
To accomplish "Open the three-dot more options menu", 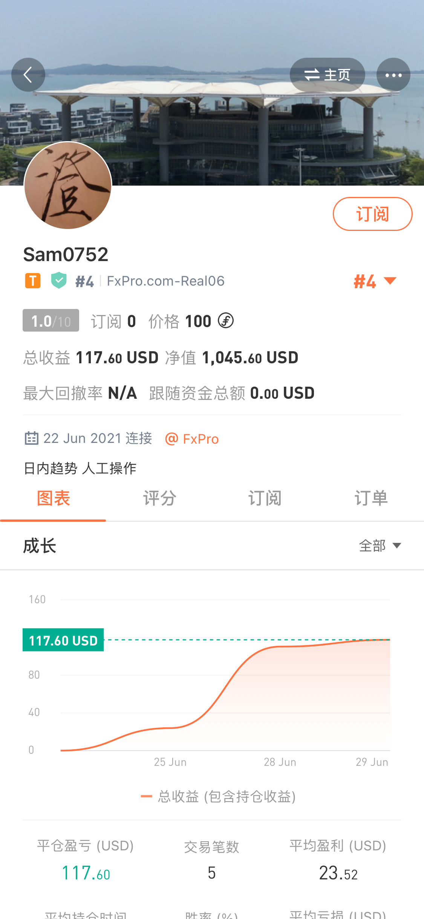I will click(x=393, y=75).
